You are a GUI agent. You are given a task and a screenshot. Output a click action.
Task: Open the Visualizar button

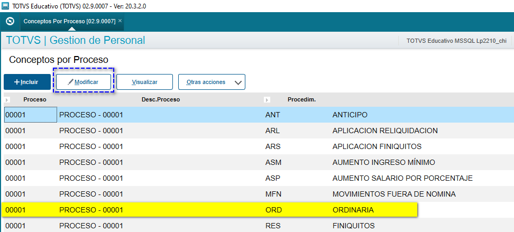click(144, 82)
